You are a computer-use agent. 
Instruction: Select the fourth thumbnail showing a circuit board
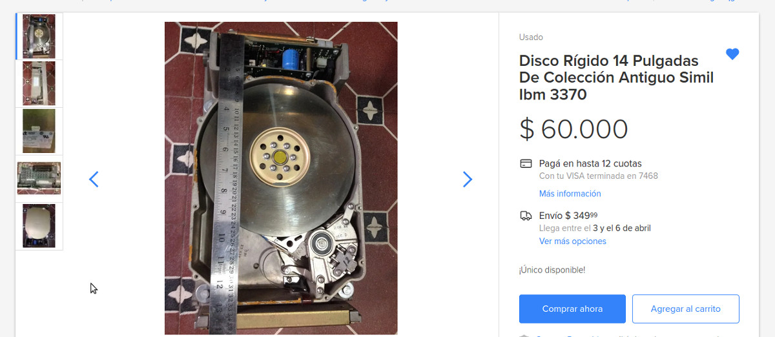(x=39, y=179)
